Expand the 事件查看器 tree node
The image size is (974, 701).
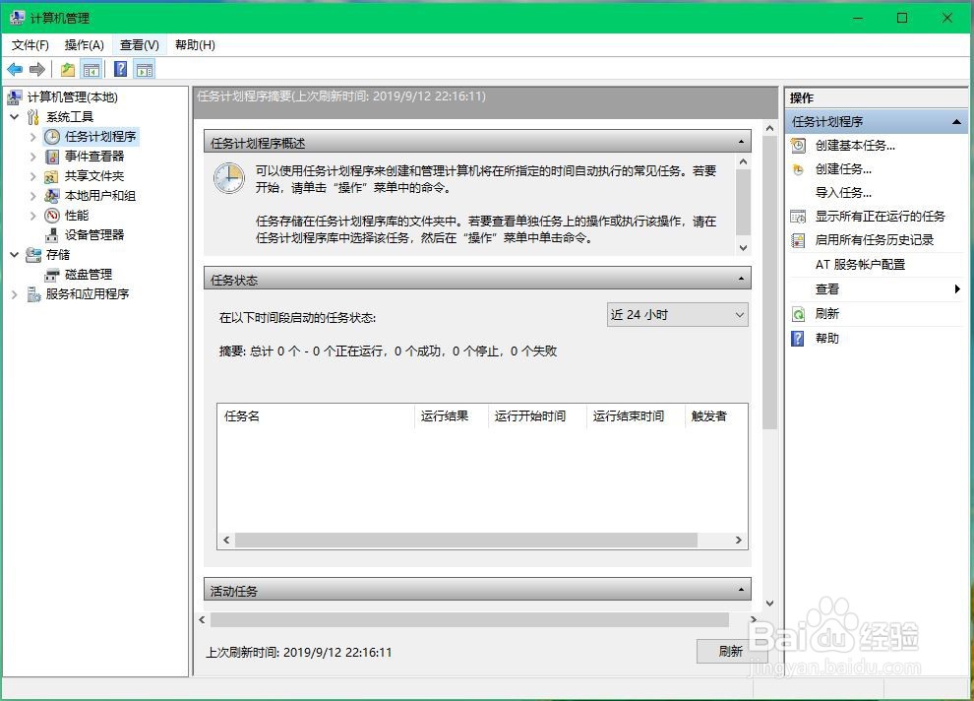point(32,157)
